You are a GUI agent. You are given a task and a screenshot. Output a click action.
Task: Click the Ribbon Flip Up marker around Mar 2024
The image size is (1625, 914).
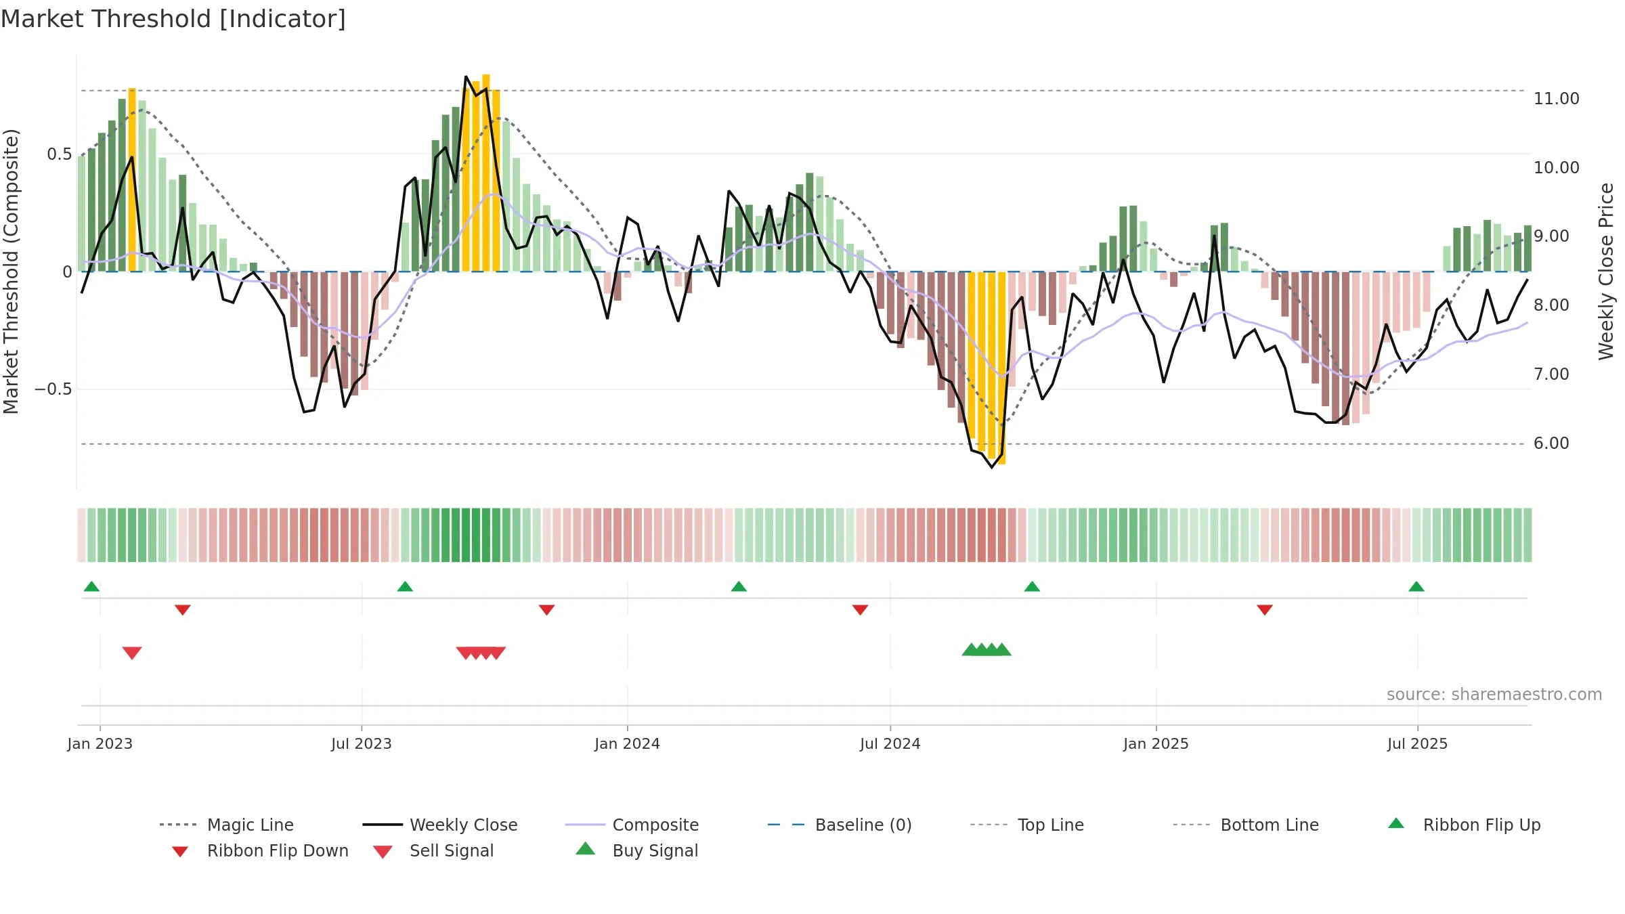[x=739, y=586]
